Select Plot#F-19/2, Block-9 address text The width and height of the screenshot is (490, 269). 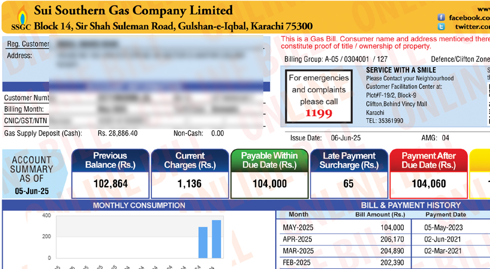(391, 95)
